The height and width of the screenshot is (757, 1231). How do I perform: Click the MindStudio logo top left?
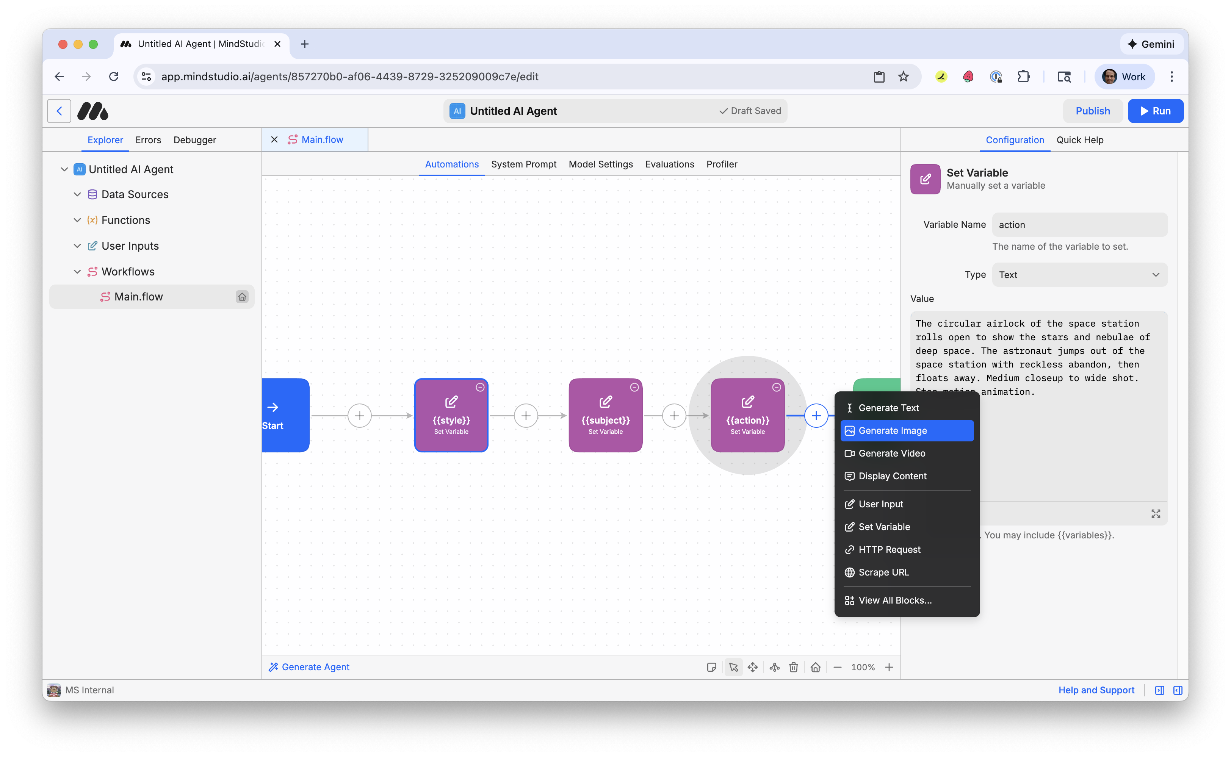coord(92,111)
